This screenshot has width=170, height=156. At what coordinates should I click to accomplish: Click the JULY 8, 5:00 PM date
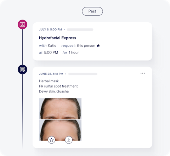50,29
